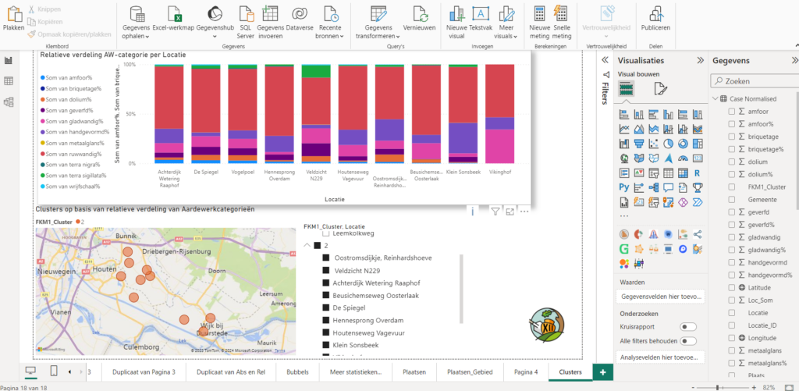Viewport: 799px width, 391px height.
Task: Insert a Tekstvak text box
Action: point(481,15)
